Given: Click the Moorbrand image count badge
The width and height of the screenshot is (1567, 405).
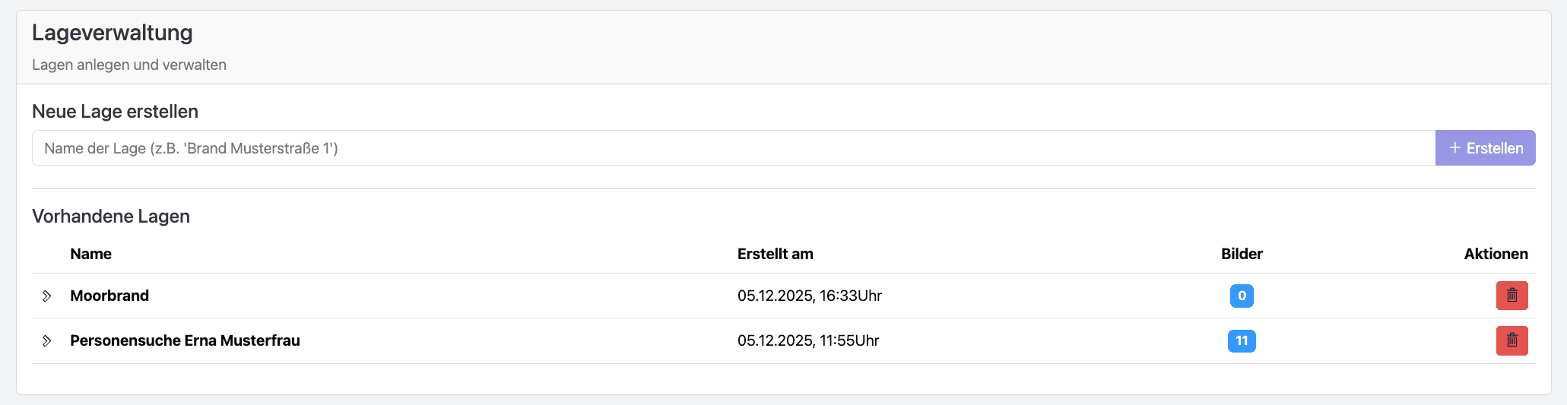Looking at the screenshot, I should point(1242,296).
